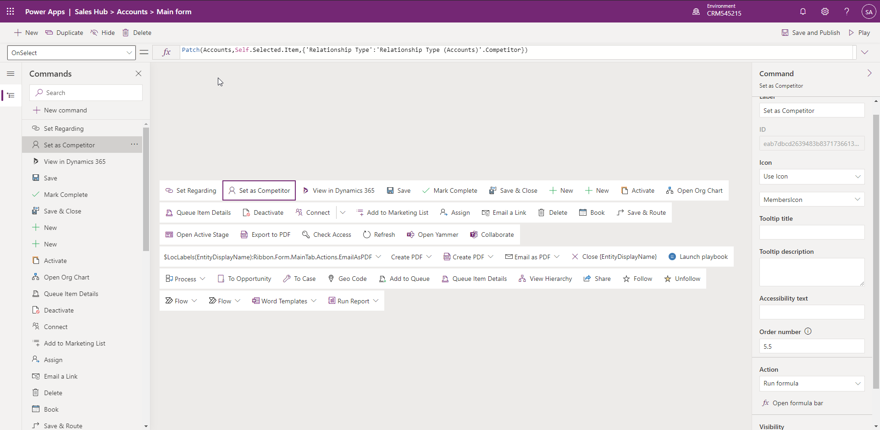Select View in Dynamics 365 in command list

click(x=82, y=162)
